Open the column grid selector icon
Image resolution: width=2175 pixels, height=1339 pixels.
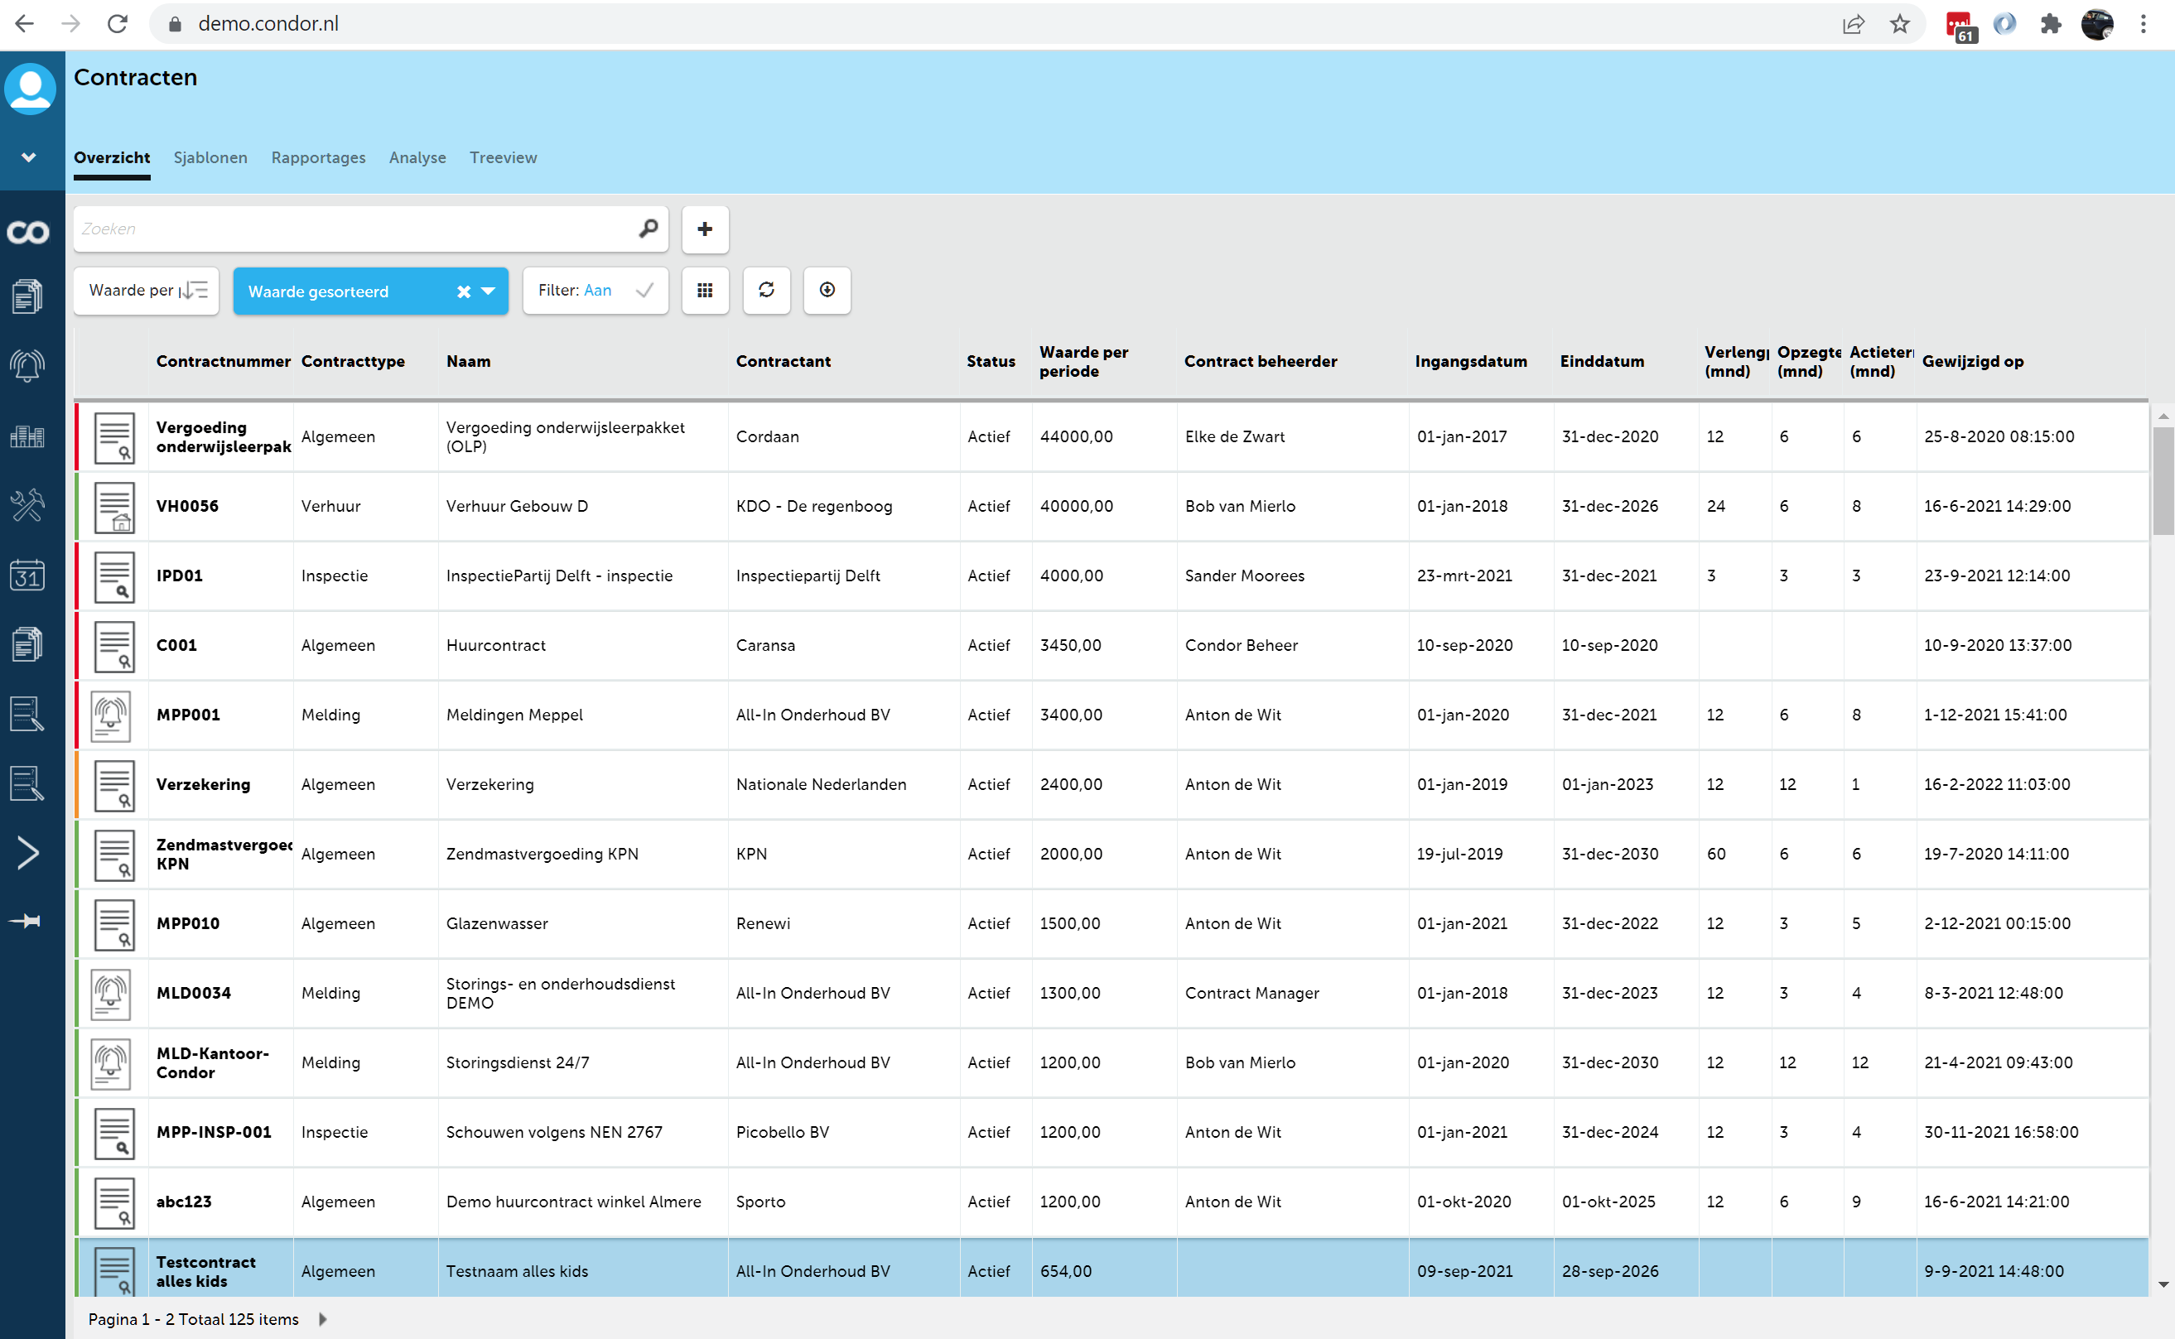tap(705, 291)
